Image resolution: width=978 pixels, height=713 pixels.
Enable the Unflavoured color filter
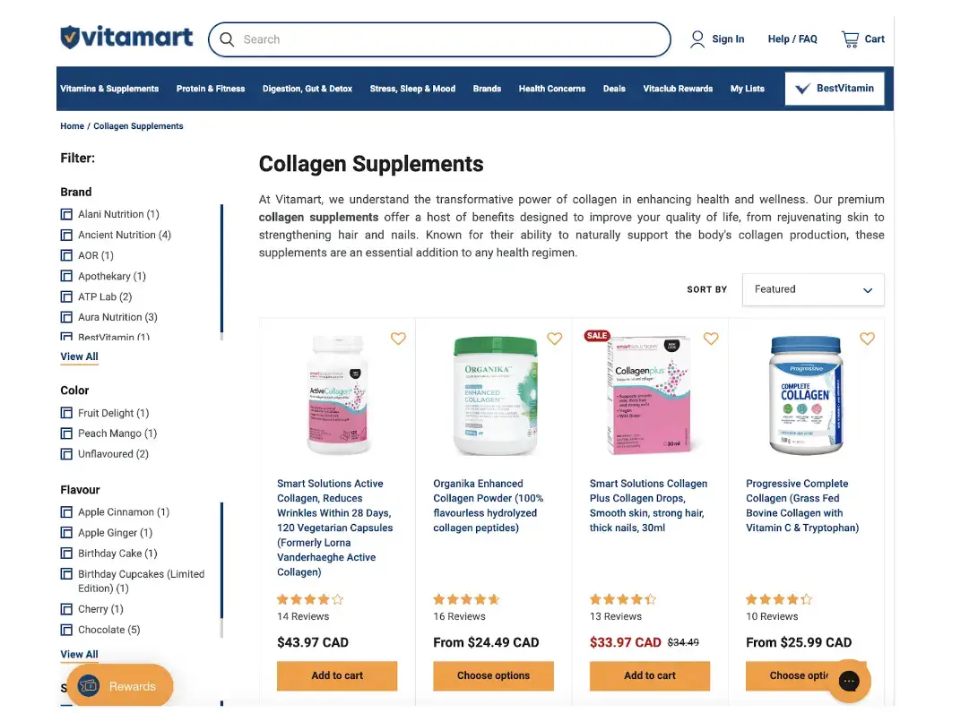(66, 453)
